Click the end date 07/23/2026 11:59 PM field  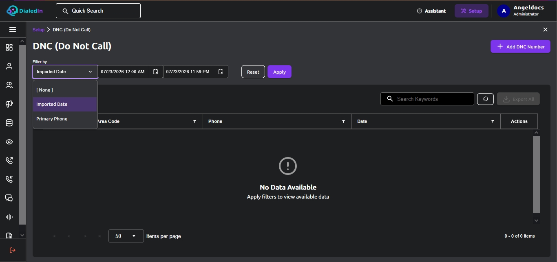(x=196, y=72)
